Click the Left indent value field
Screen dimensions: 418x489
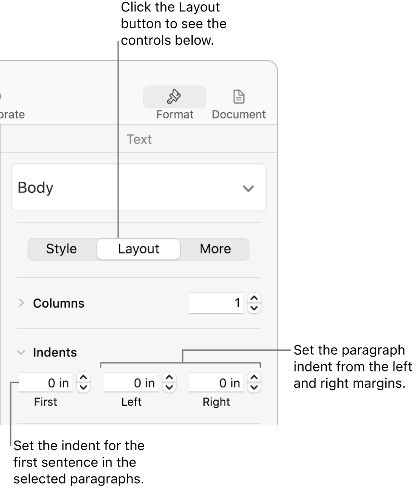point(131,383)
